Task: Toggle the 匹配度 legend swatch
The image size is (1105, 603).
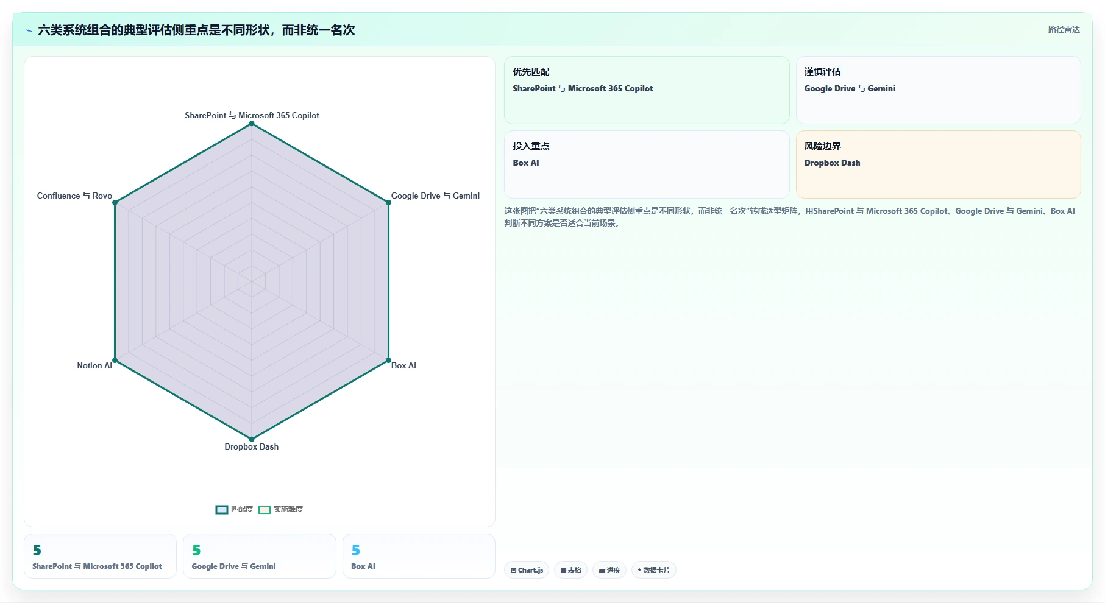Action: point(222,509)
